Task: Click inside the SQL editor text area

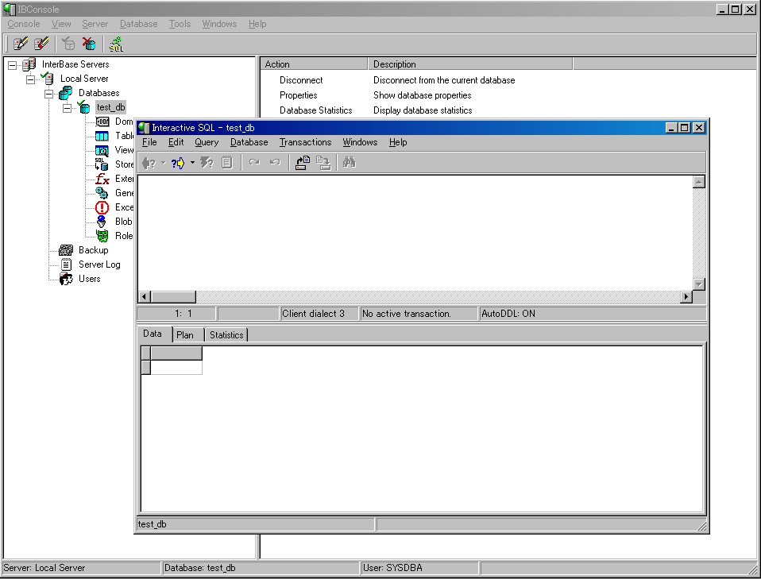Action: point(413,230)
